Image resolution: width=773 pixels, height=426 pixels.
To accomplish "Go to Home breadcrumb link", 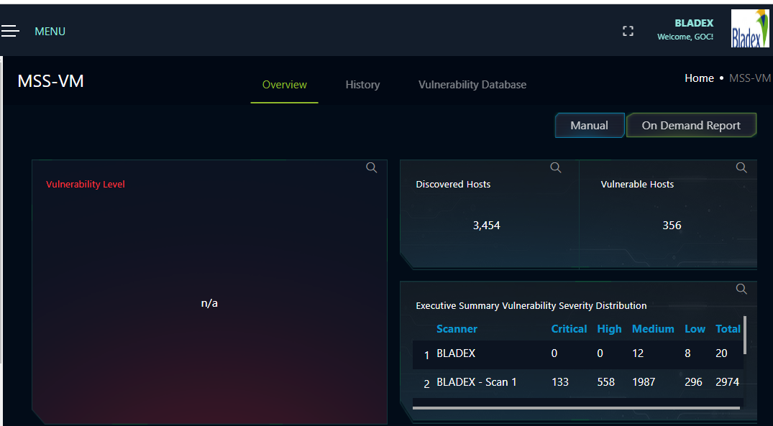I will pyautogui.click(x=699, y=78).
